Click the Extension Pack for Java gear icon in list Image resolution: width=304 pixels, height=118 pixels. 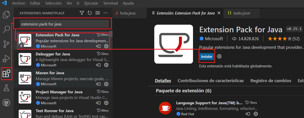tap(106, 46)
